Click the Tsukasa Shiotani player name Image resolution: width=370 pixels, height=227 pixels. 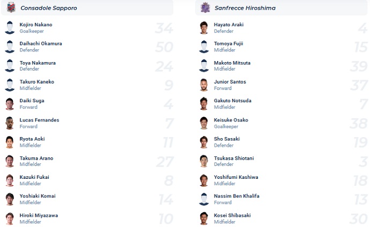coord(234,158)
